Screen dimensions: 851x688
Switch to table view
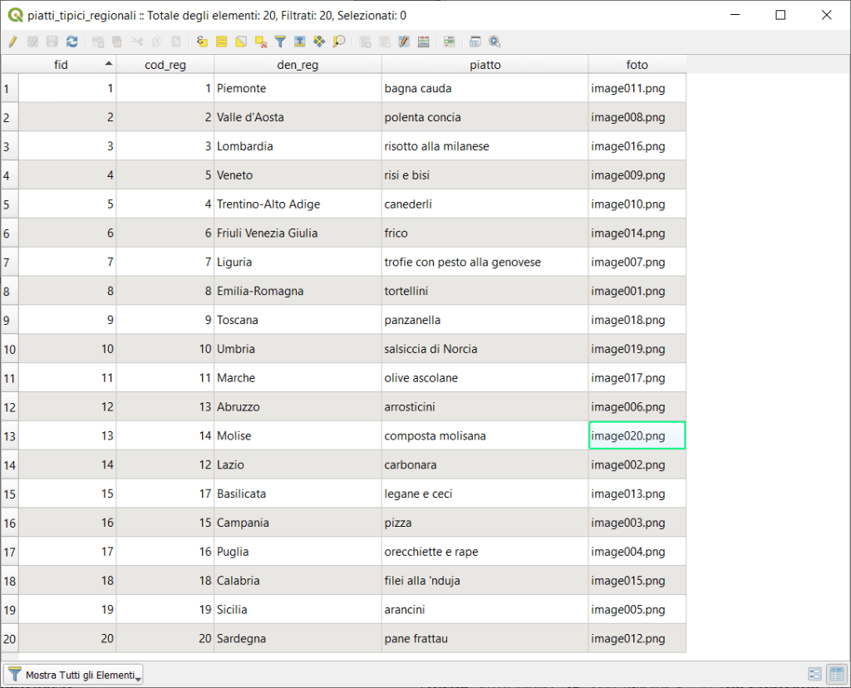click(x=836, y=674)
